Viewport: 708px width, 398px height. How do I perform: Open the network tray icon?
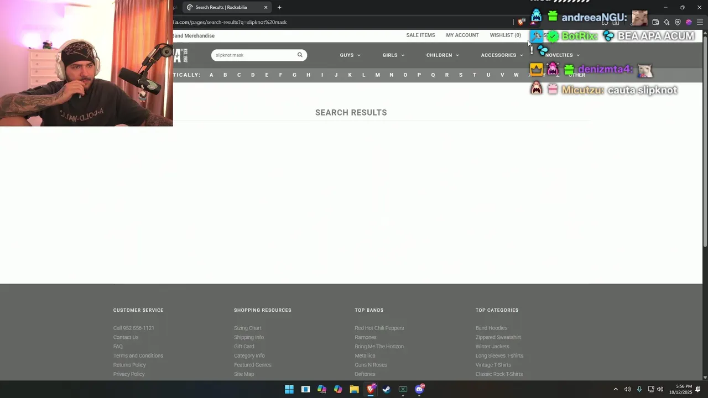pos(651,389)
